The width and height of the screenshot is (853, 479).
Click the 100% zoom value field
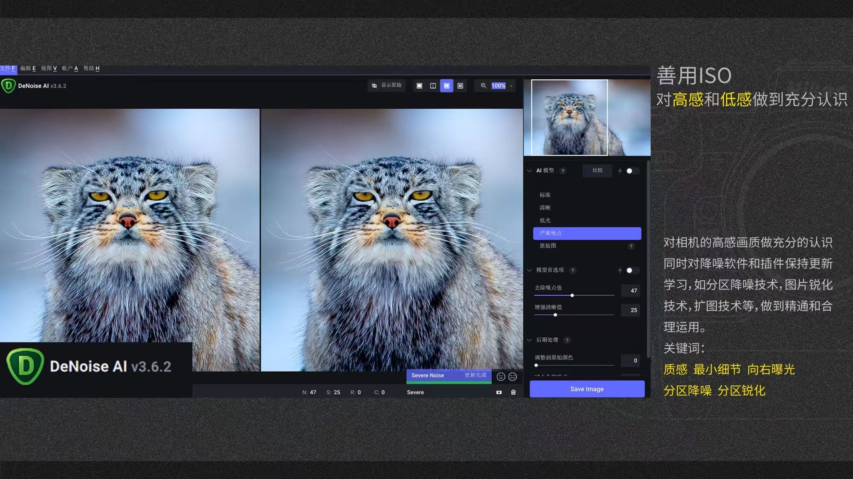coord(498,86)
